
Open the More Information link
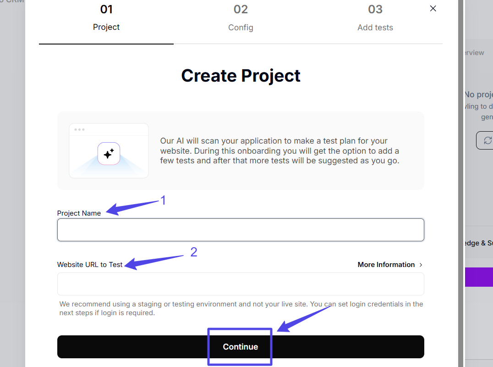(386, 265)
